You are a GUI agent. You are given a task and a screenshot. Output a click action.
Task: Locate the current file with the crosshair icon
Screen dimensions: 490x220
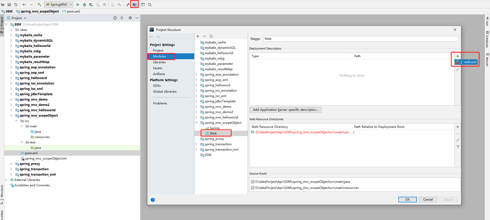click(115, 18)
